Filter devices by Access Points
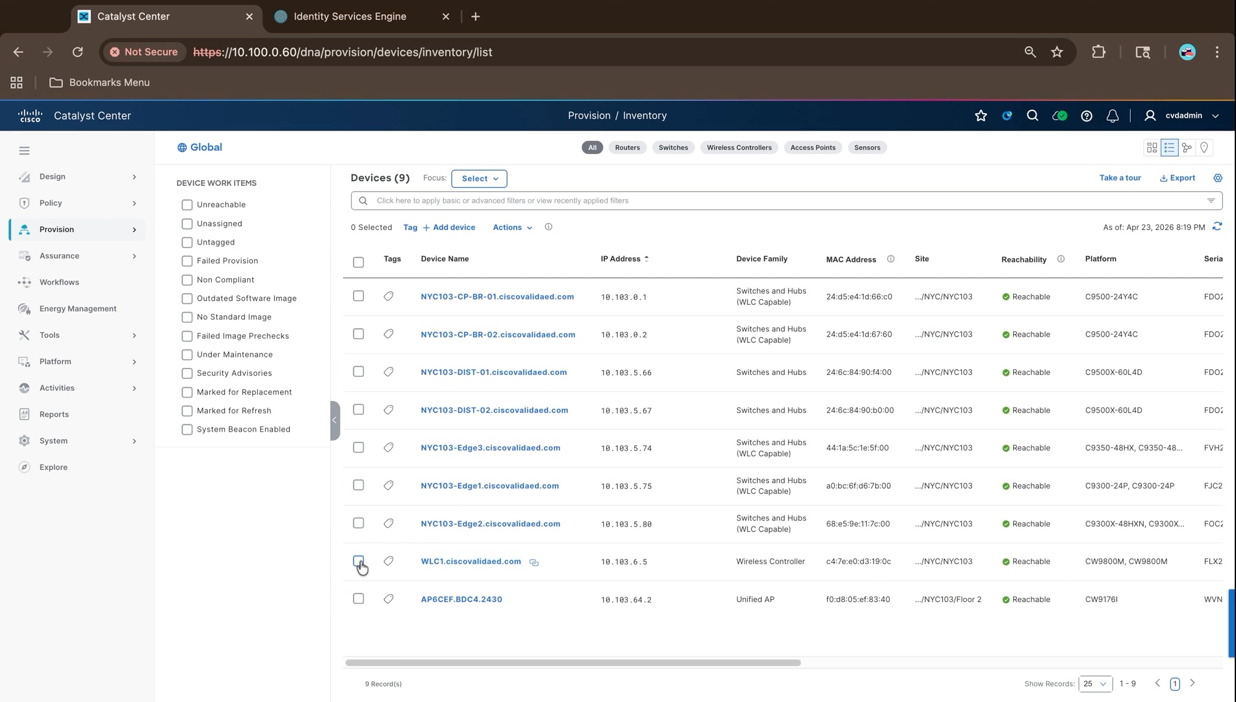 tap(812, 148)
